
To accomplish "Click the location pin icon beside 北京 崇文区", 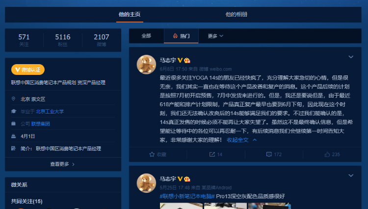I will [x=13, y=99].
